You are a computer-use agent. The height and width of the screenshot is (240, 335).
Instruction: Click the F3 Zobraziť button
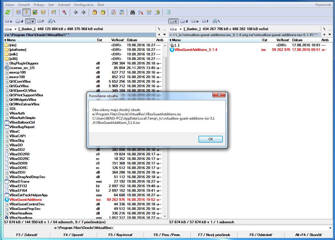point(27,235)
